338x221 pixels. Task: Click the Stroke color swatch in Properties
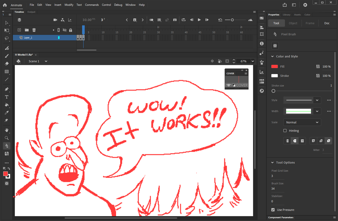point(274,76)
